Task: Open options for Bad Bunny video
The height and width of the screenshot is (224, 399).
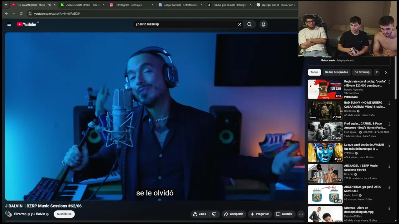Action: (389, 103)
